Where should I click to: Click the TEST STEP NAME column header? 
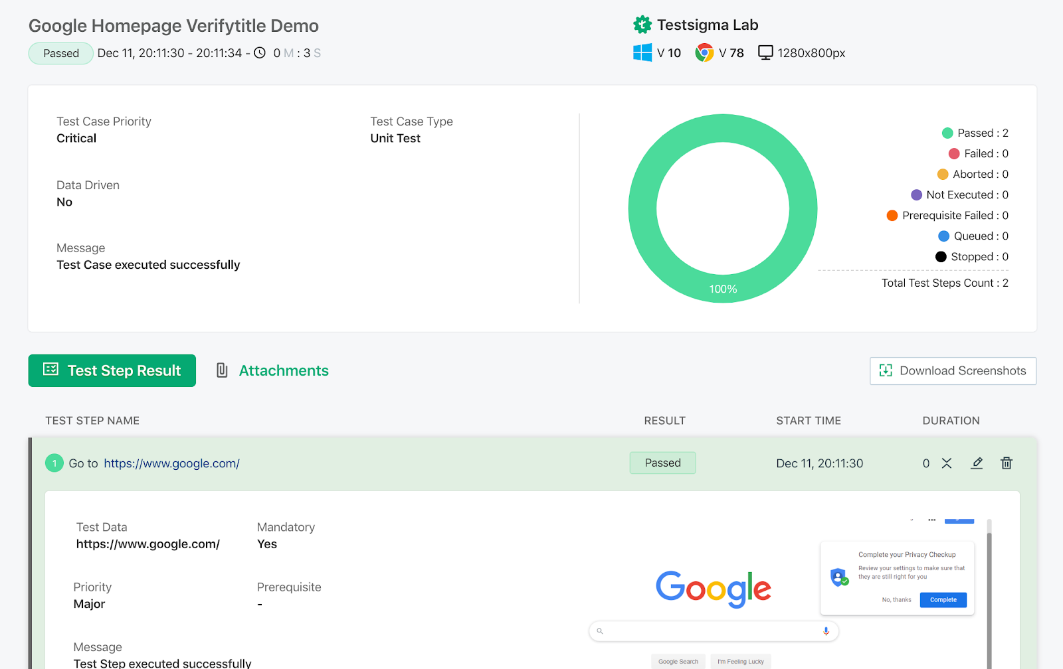point(92,421)
